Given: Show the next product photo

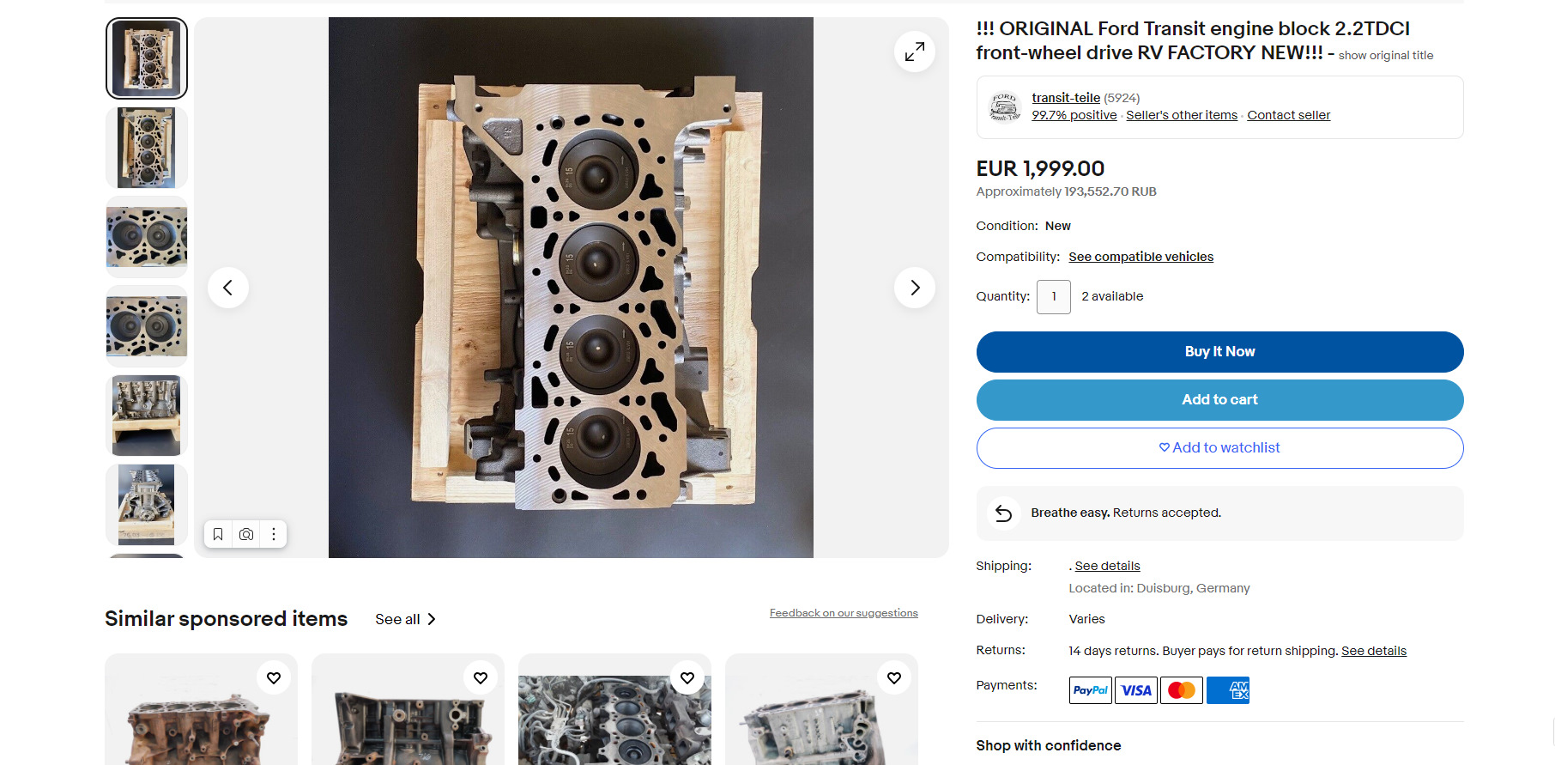Looking at the screenshot, I should pos(915,288).
